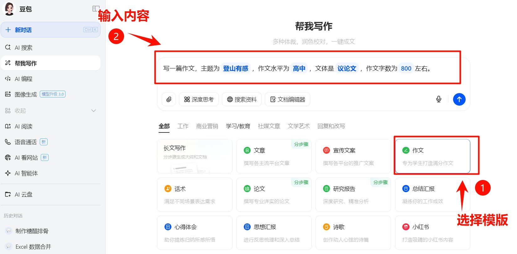Collapse the 收起 sidebar section
The image size is (517, 254).
pos(50,111)
